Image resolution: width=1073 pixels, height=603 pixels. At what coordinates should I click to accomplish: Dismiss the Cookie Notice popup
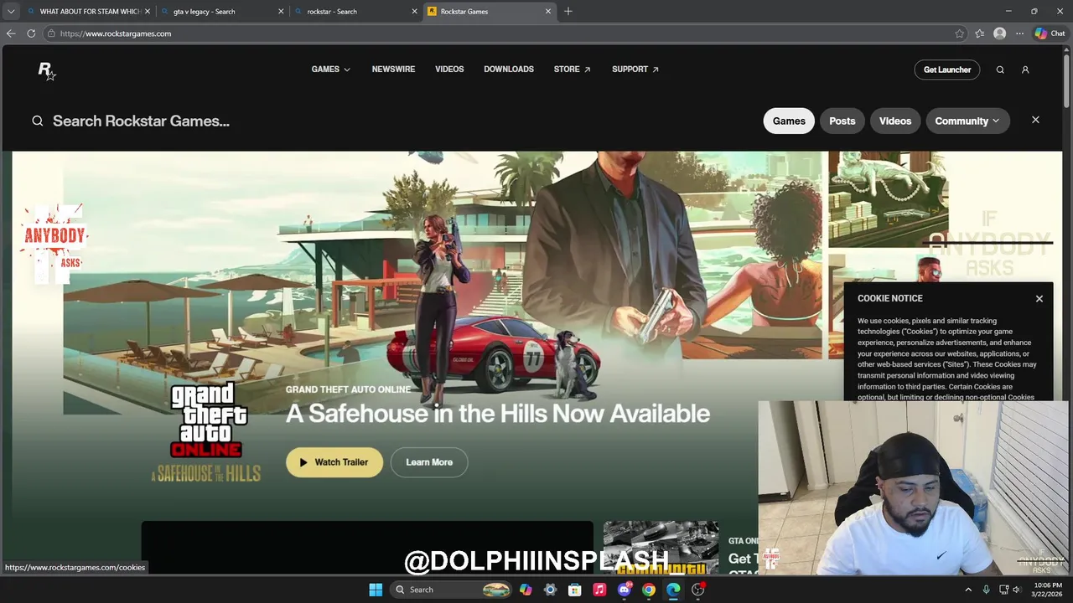(1039, 299)
